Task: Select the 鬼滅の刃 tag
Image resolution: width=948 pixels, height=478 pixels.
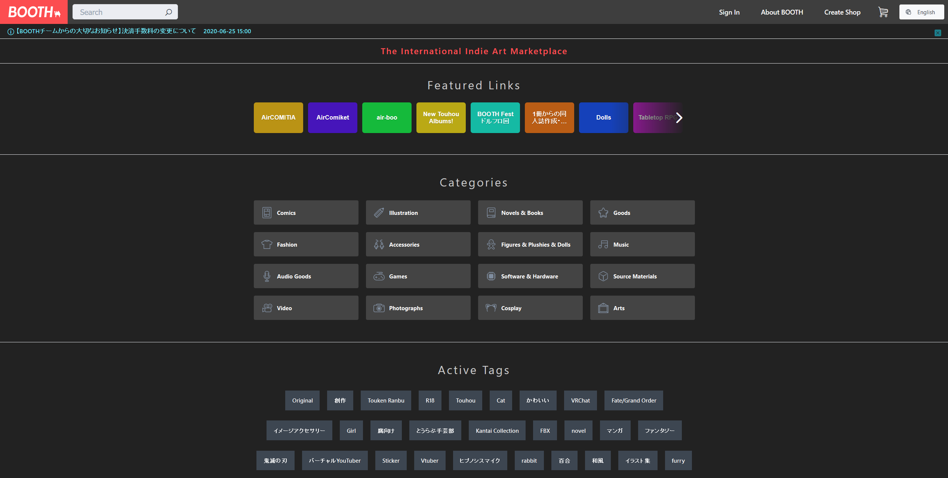Action: [275, 460]
